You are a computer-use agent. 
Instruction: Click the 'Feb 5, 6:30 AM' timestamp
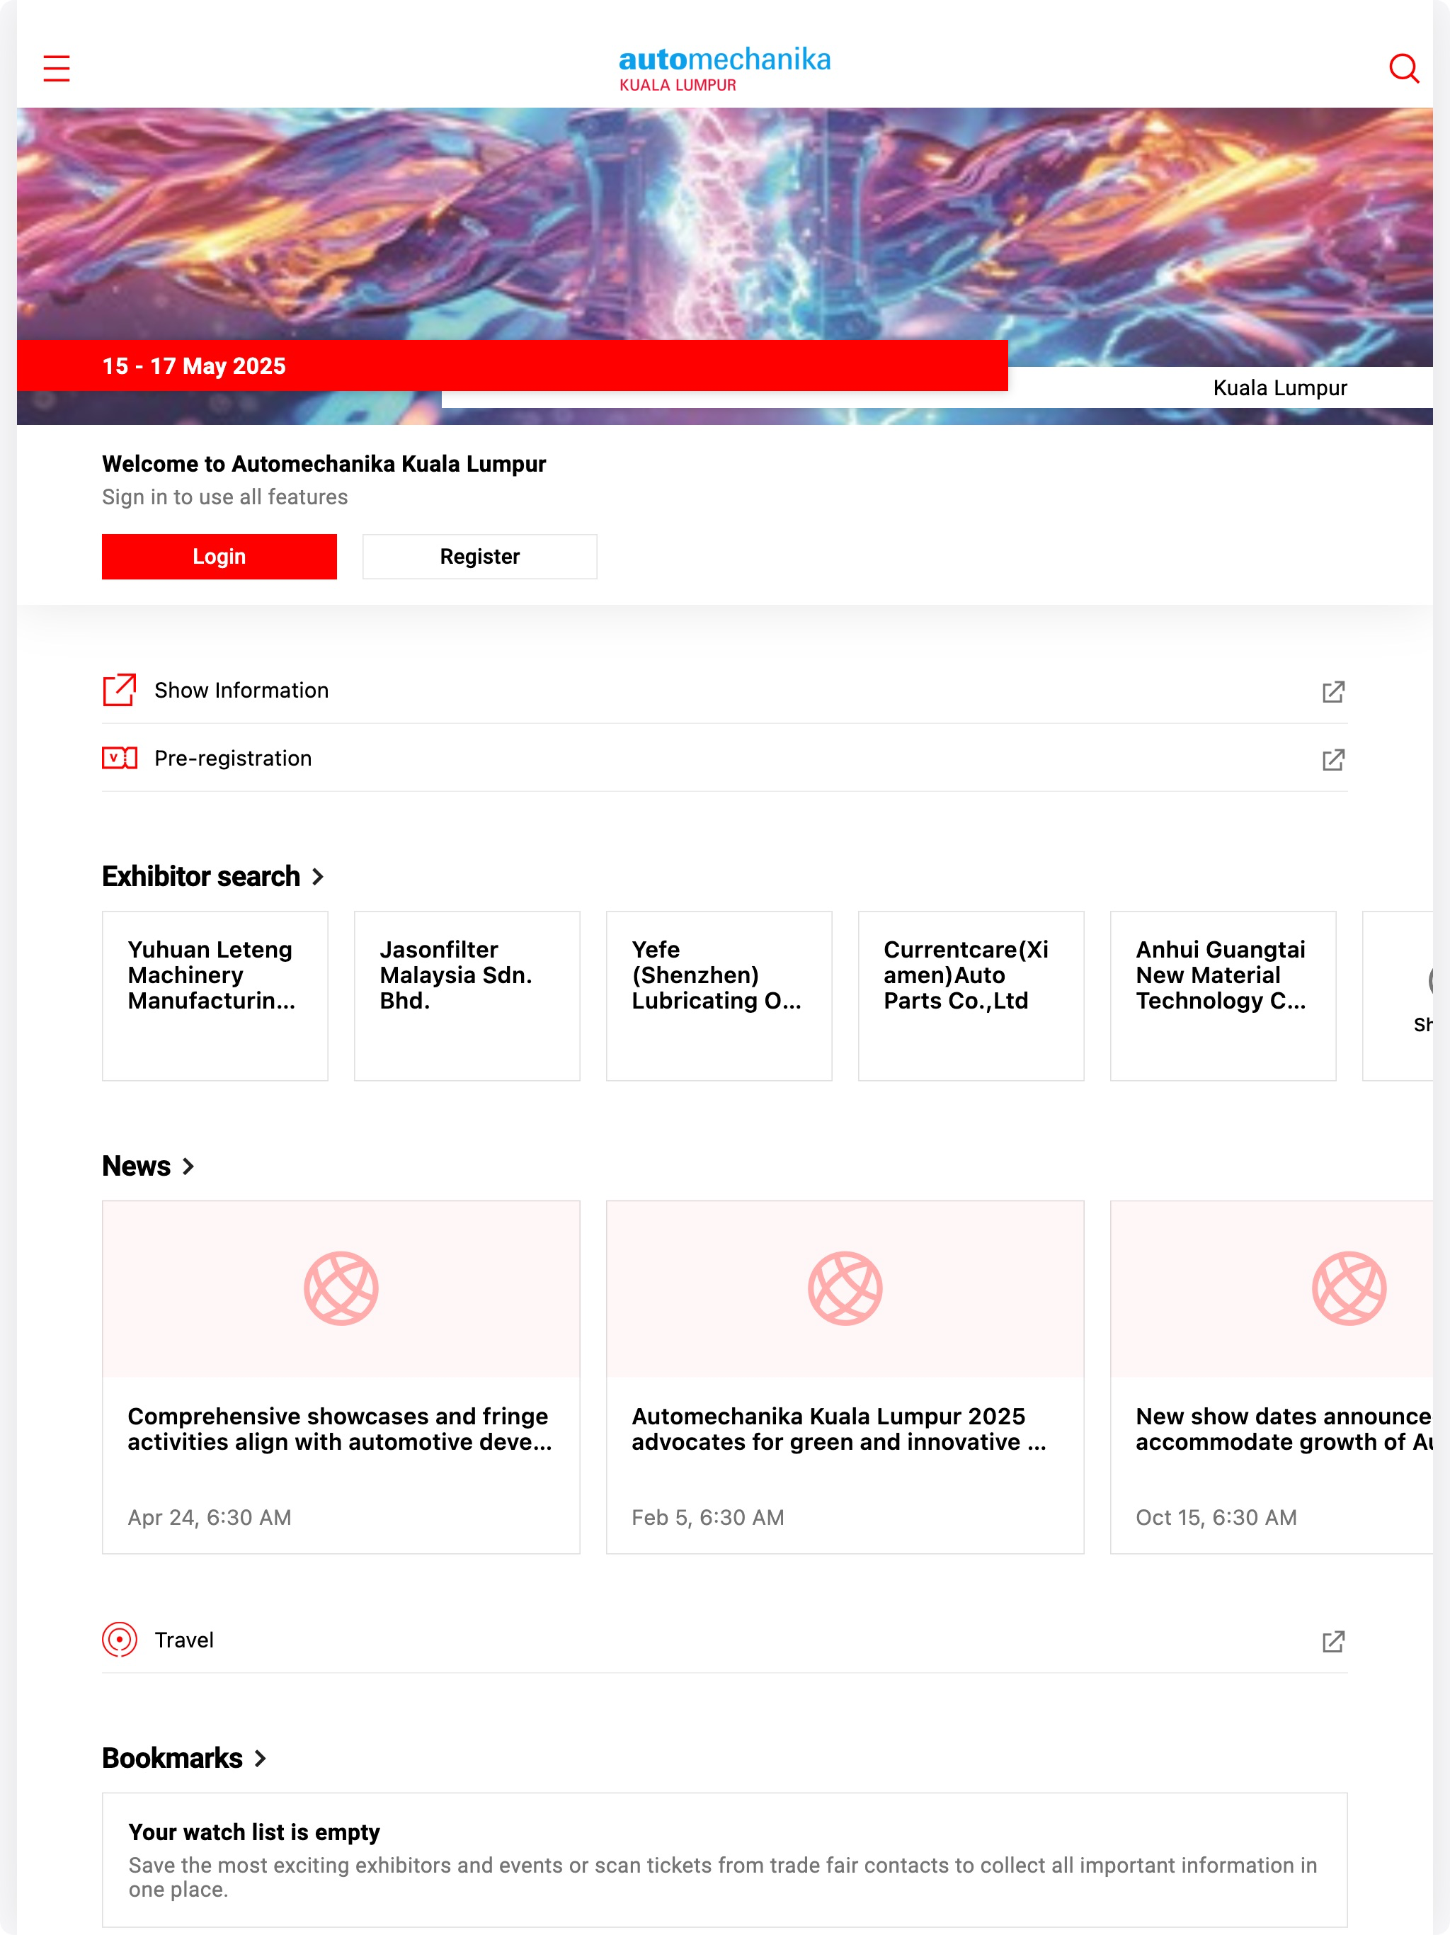tap(707, 1517)
